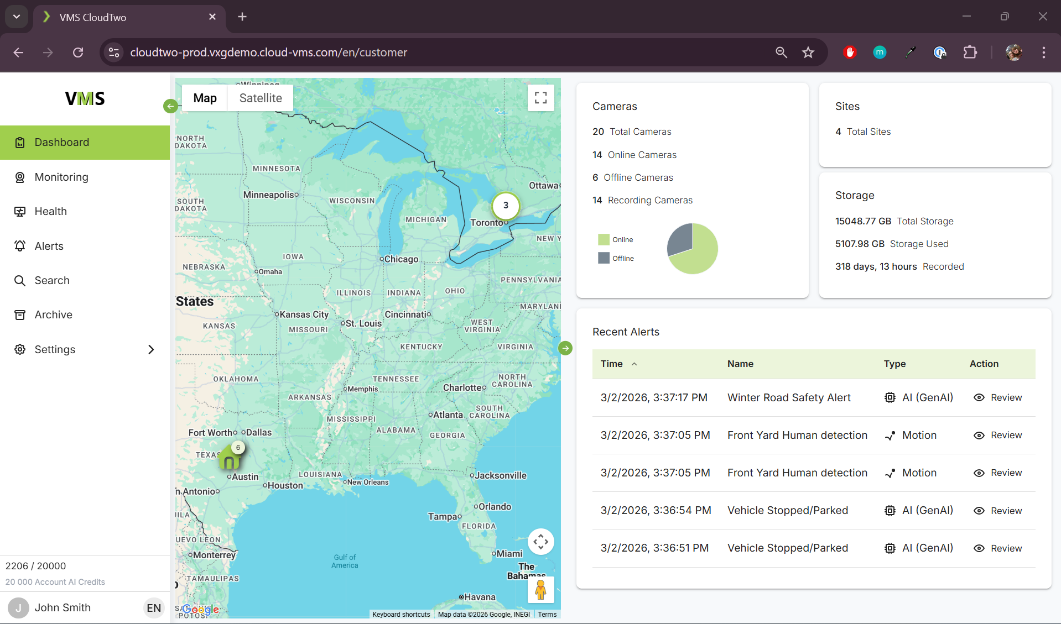This screenshot has height=624, width=1061.
Task: Toggle Online legend in cameras chart
Action: pos(622,239)
